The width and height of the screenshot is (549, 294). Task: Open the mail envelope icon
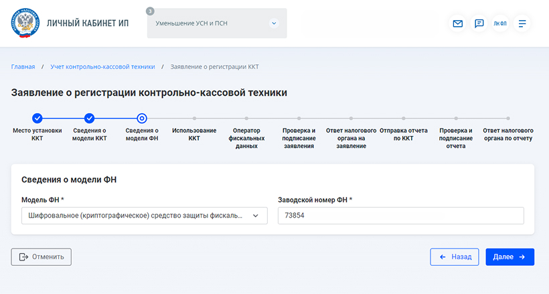point(458,23)
